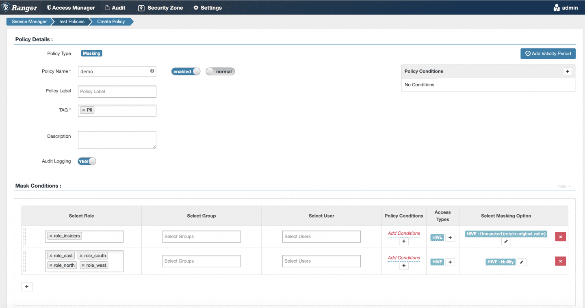Click the HIVE : Nullify label
The width and height of the screenshot is (585, 308).
(500, 262)
